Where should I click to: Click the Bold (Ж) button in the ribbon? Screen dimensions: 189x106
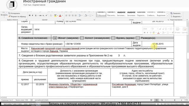[30, 16]
